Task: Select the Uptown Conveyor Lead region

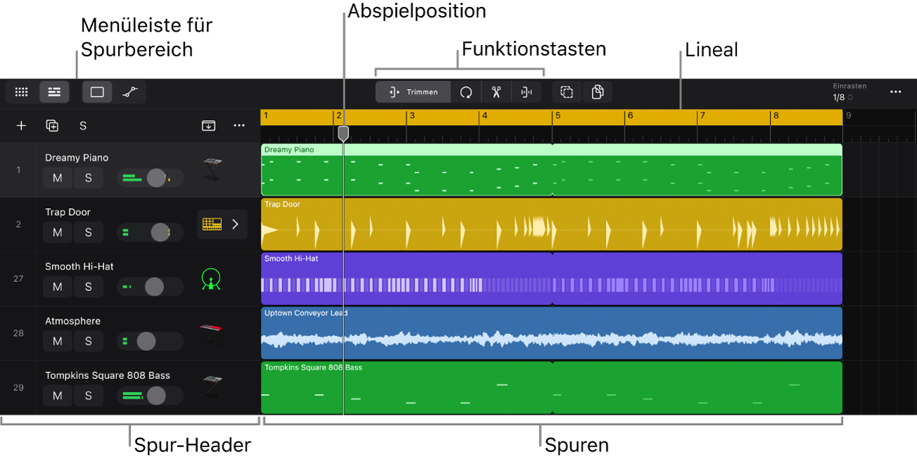Action: (552, 333)
